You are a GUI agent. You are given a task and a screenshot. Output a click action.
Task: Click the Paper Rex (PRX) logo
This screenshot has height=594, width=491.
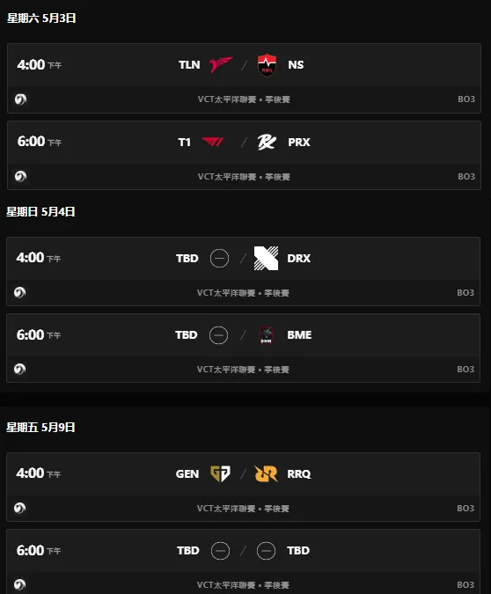(267, 142)
